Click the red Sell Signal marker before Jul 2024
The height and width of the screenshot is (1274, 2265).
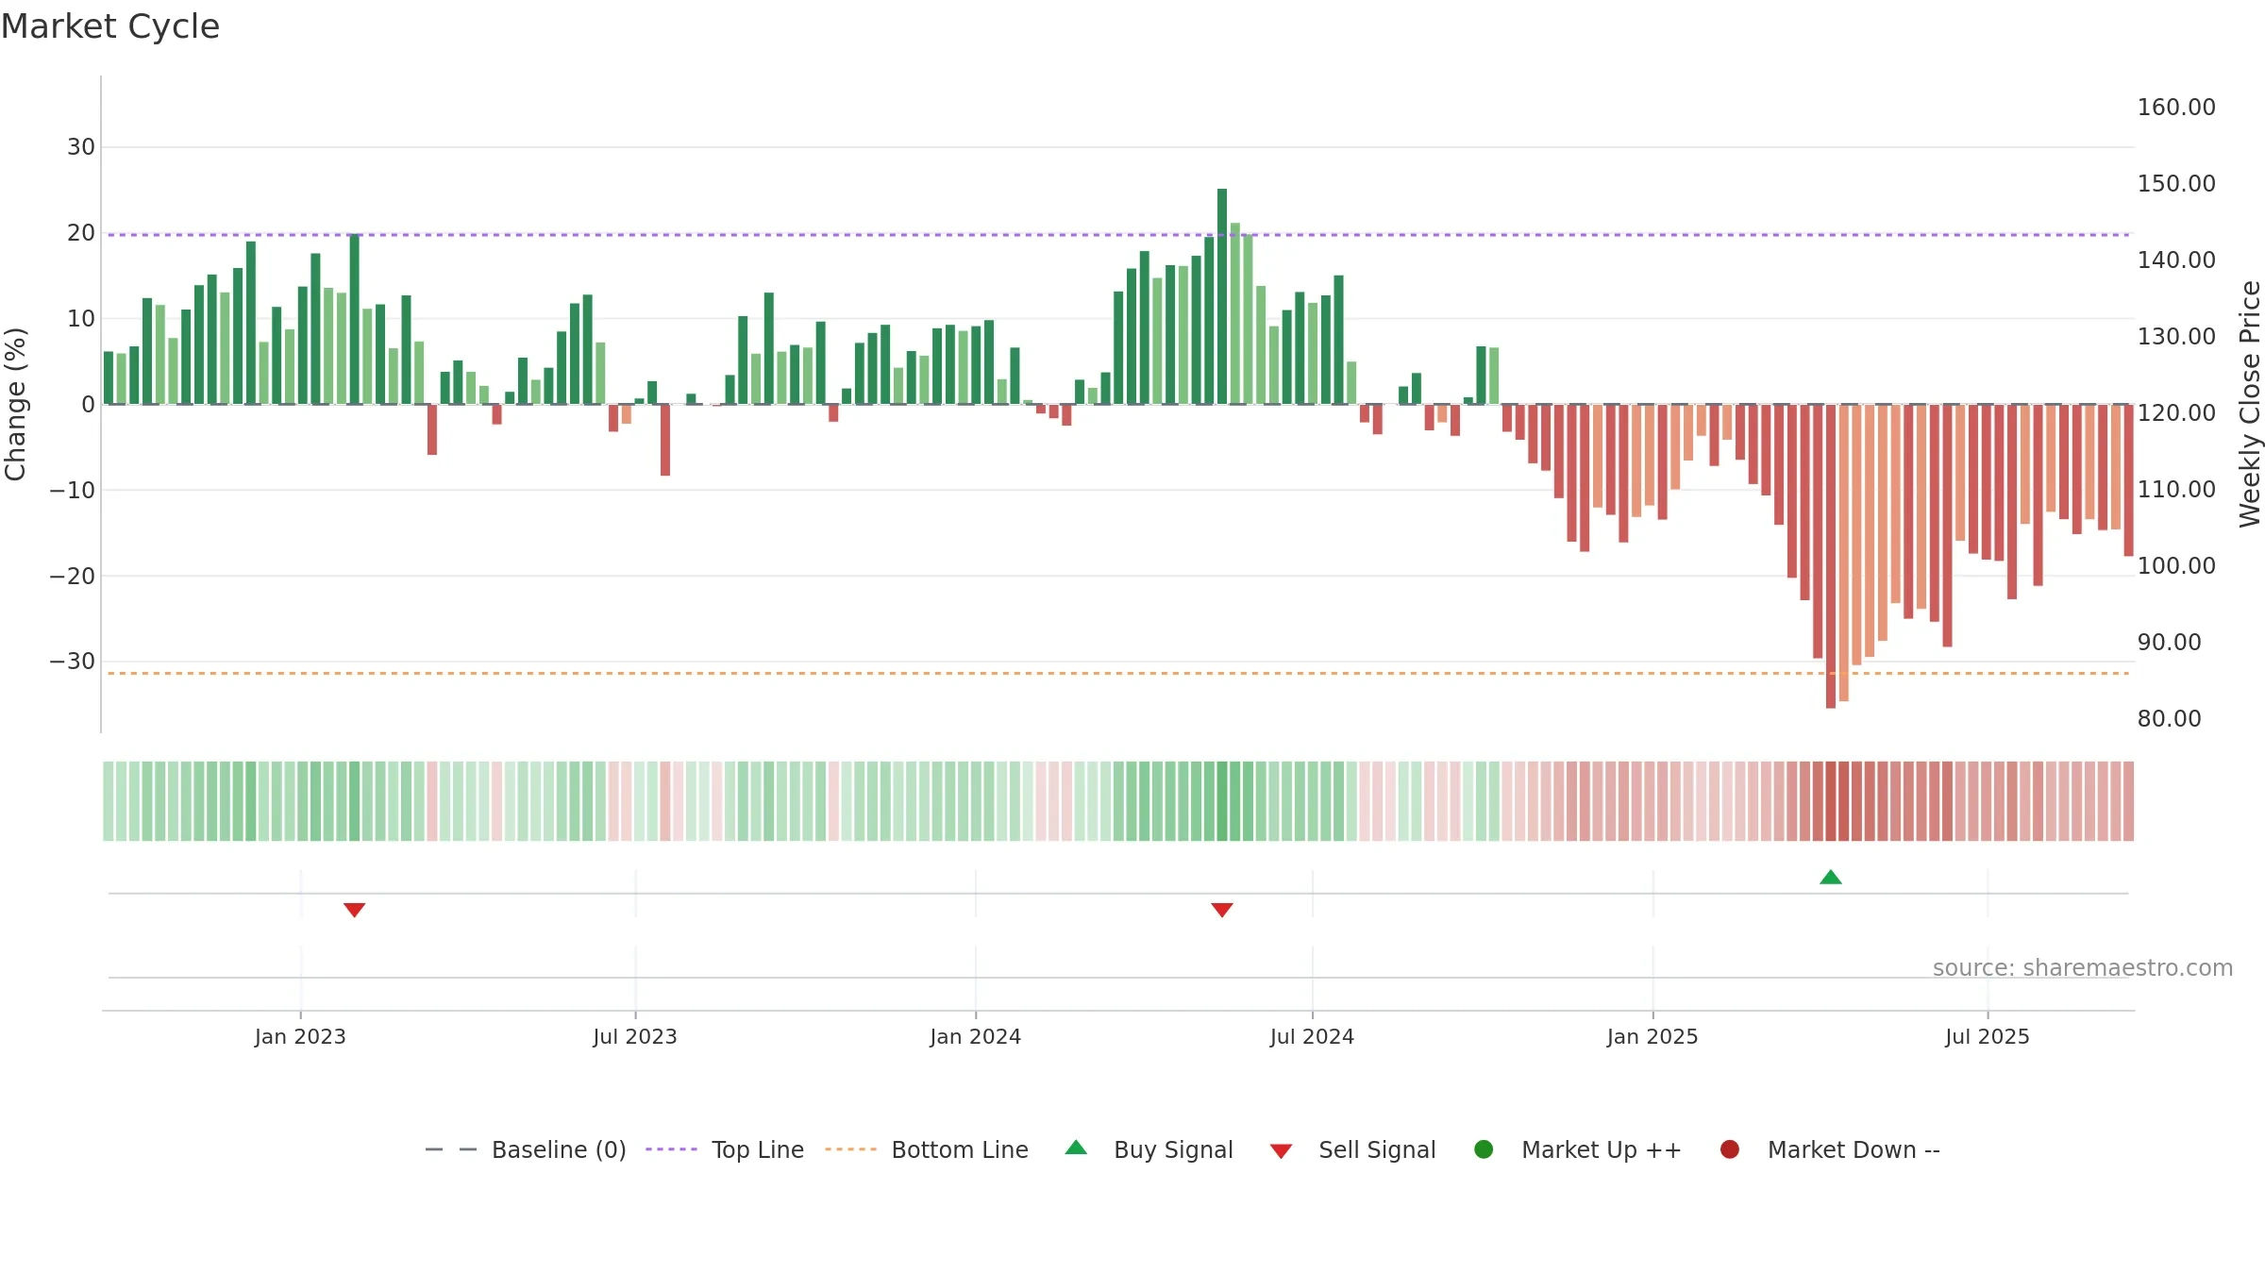click(1222, 910)
